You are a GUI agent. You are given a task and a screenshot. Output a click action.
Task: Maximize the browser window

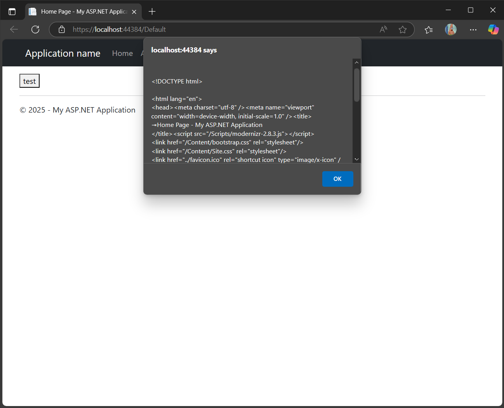[x=471, y=10]
